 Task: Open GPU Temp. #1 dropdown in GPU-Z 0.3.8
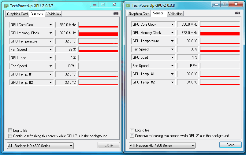(x=153, y=74)
